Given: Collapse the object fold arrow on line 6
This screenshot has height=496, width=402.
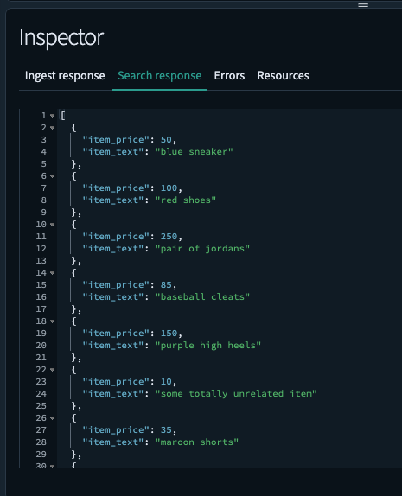Looking at the screenshot, I should pos(52,176).
